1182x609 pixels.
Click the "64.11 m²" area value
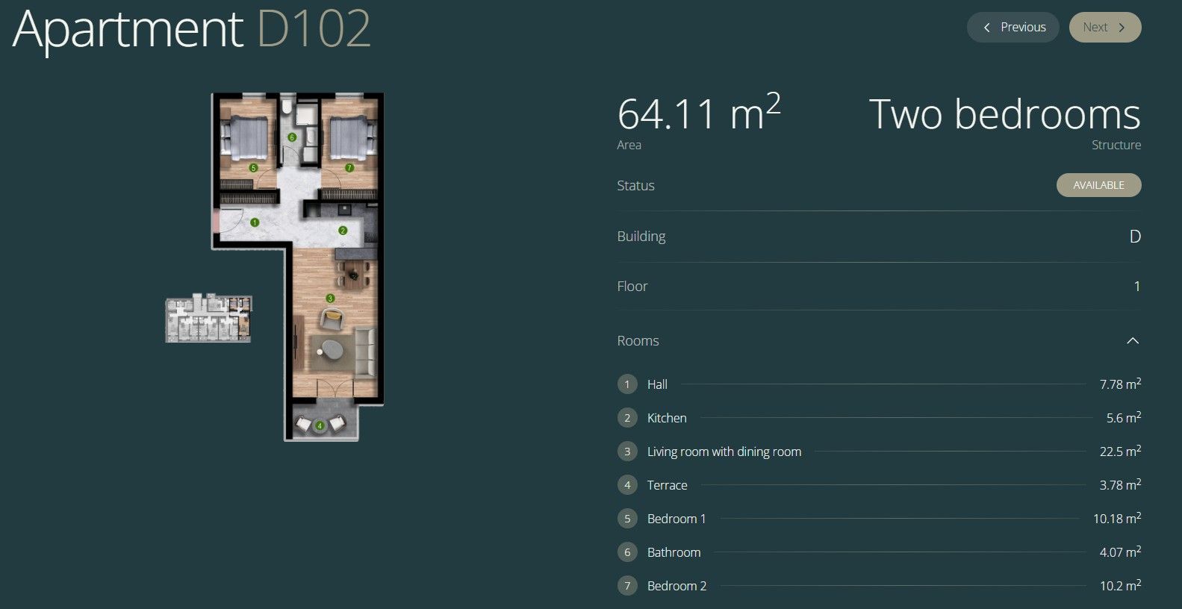coord(699,113)
